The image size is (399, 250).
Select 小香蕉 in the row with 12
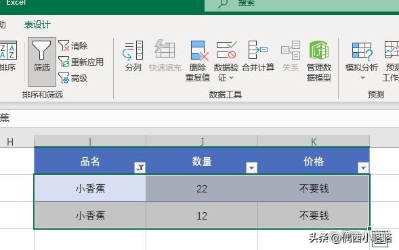(x=90, y=215)
